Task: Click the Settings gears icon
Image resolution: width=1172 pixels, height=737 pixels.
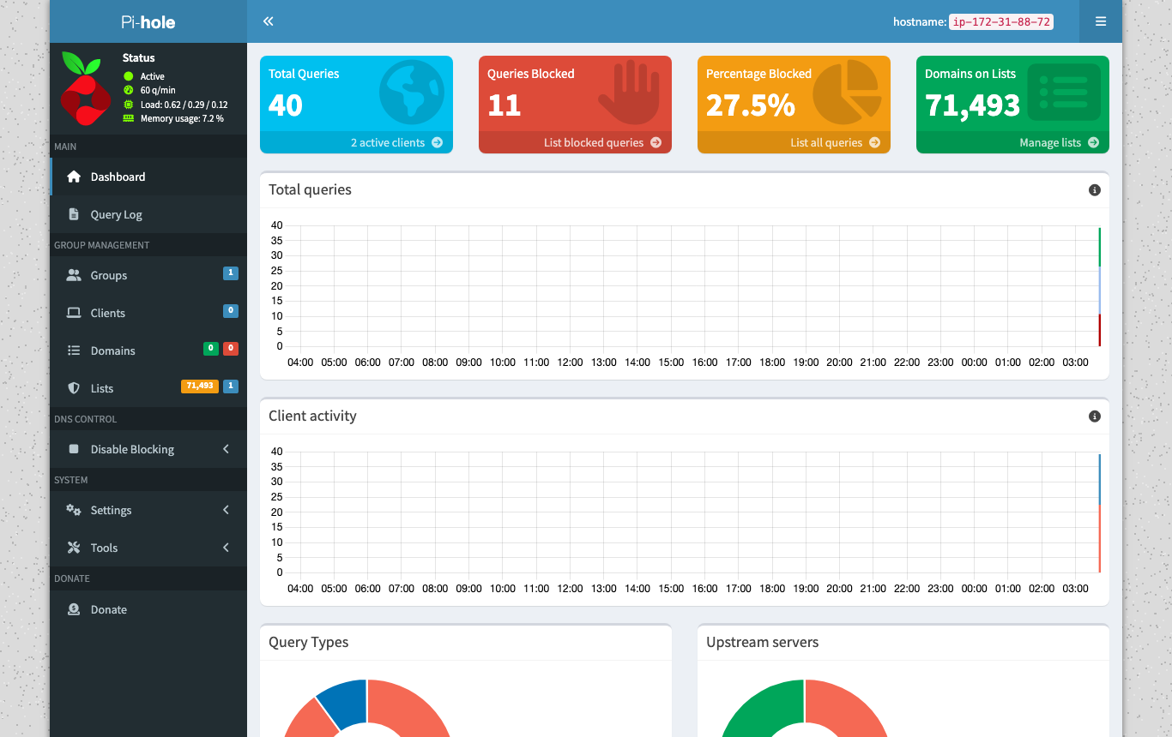Action: [74, 510]
